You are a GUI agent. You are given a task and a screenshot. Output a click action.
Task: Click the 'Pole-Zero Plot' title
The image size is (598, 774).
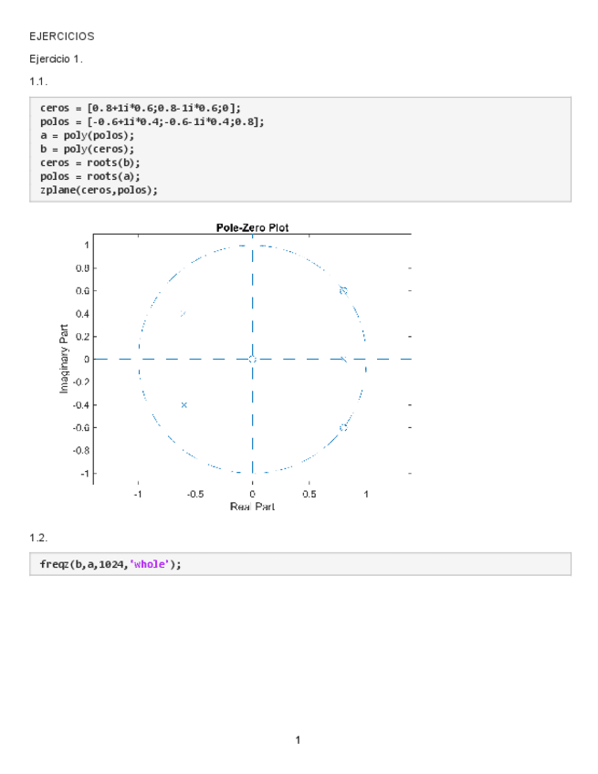[252, 227]
